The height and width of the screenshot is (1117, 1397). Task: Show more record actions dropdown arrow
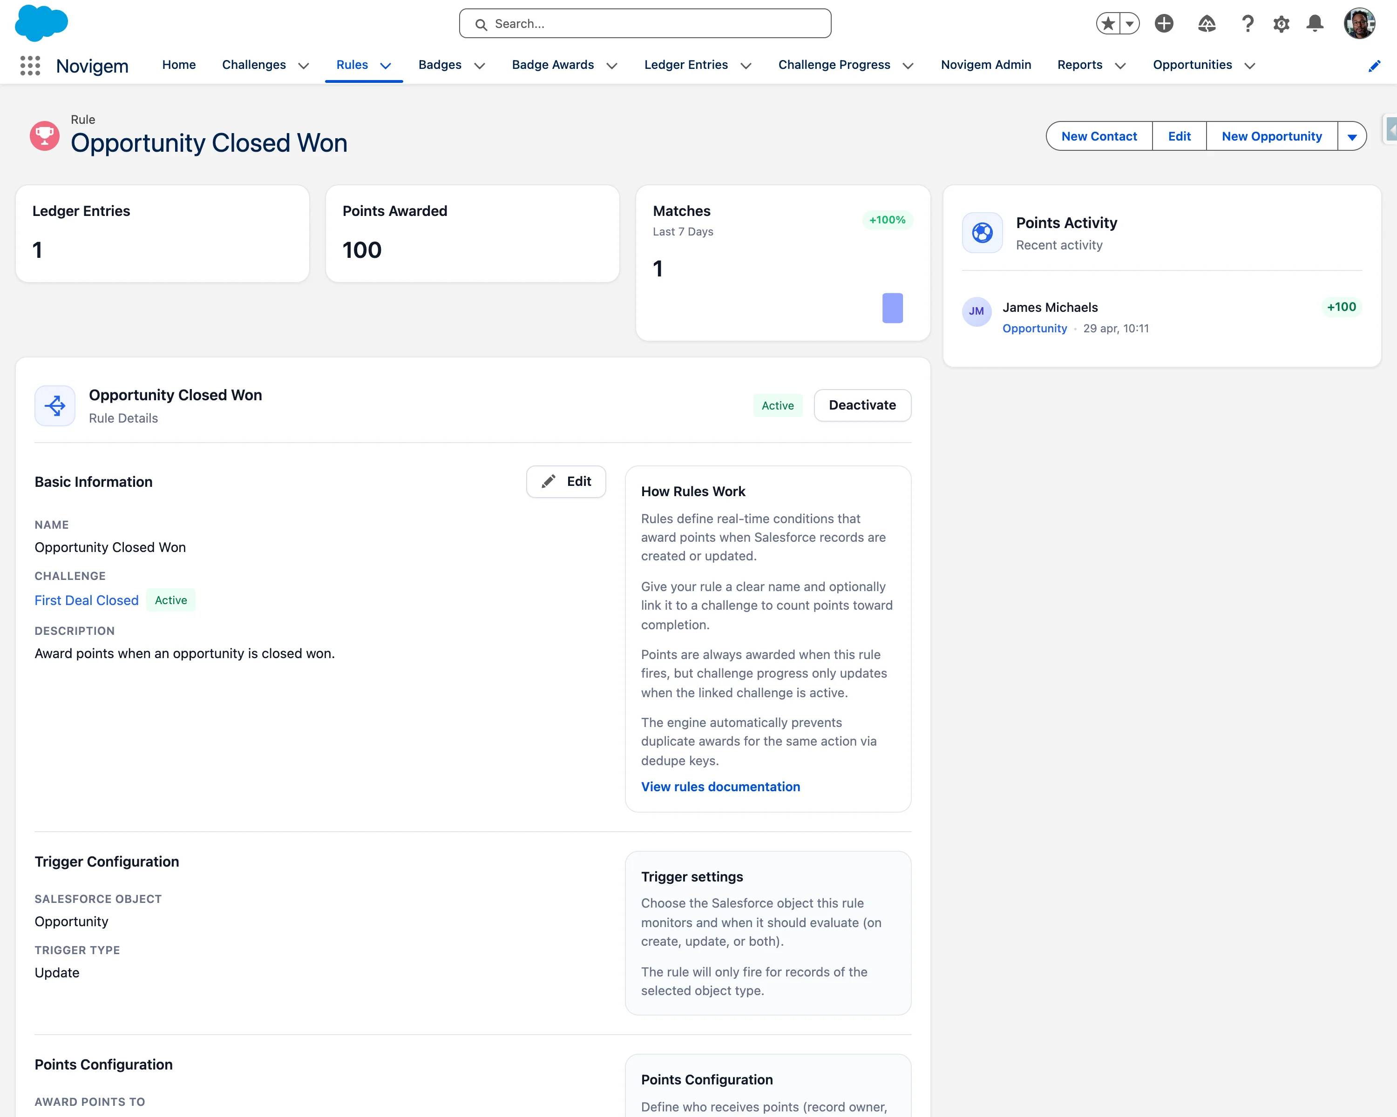click(1352, 136)
